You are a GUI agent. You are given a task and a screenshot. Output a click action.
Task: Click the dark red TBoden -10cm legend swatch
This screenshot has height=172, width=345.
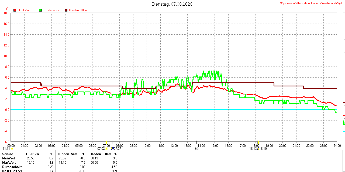pos(66,10)
